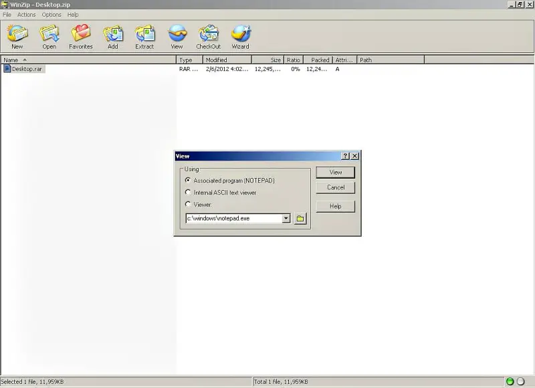Click the Favorites heart folder icon
535x388 pixels.
[x=81, y=33]
